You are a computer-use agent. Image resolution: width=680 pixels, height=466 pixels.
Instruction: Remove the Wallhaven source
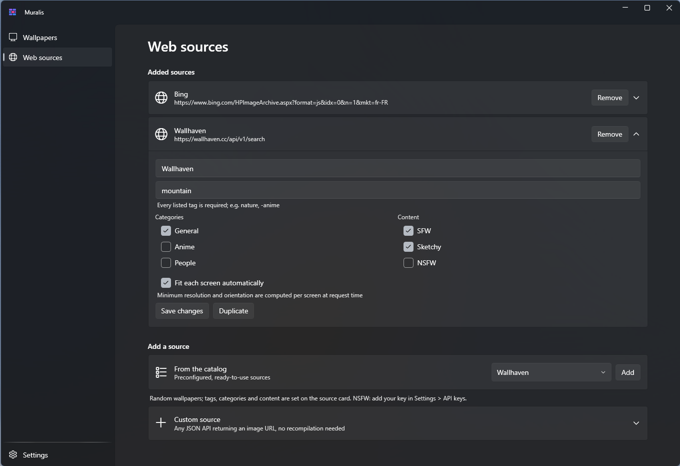pos(609,134)
